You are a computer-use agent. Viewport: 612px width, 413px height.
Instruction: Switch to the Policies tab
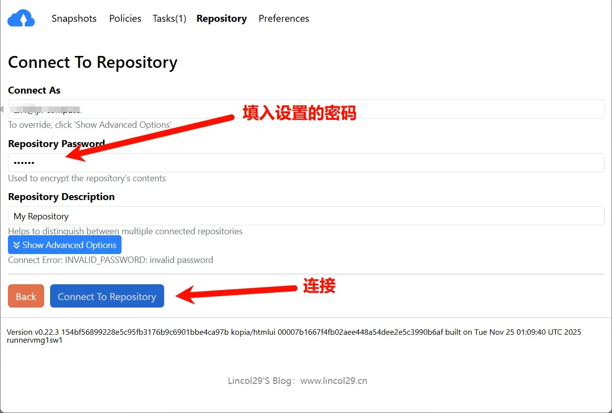pyautogui.click(x=125, y=18)
